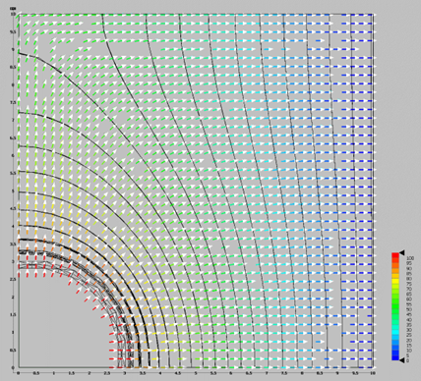Click the y-axis tick label 9

click(x=13, y=50)
